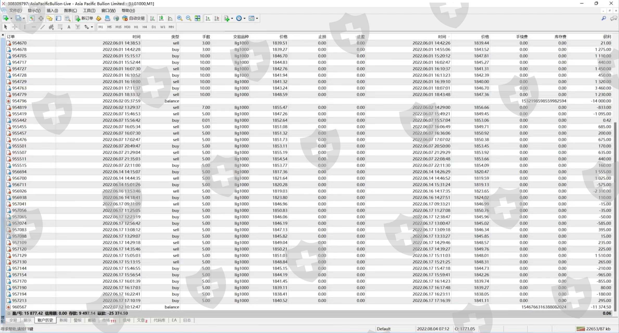Image resolution: width=619 pixels, height=333 pixels.
Task: Select the trendline drawing tool
Action: point(42,27)
